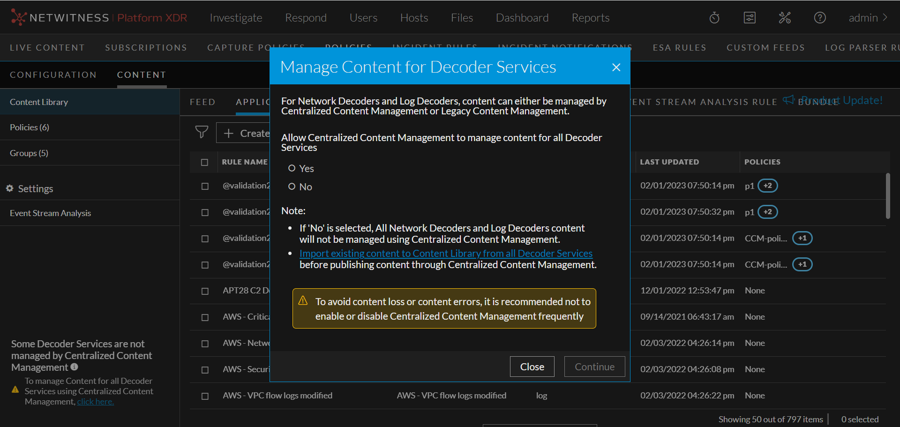Select the No radio button
Screen dimensions: 900x427
pos(292,186)
